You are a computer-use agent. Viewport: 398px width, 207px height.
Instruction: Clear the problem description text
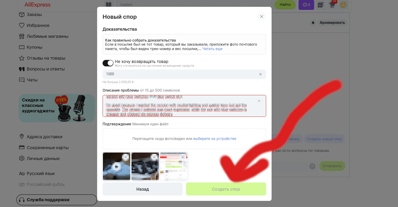point(259,101)
